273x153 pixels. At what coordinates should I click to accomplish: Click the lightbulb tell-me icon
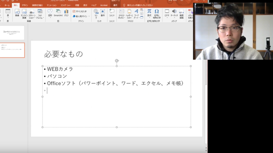tap(124, 5)
